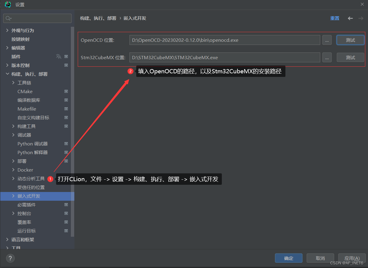Click the CLion logo in the title bar

click(x=8, y=5)
